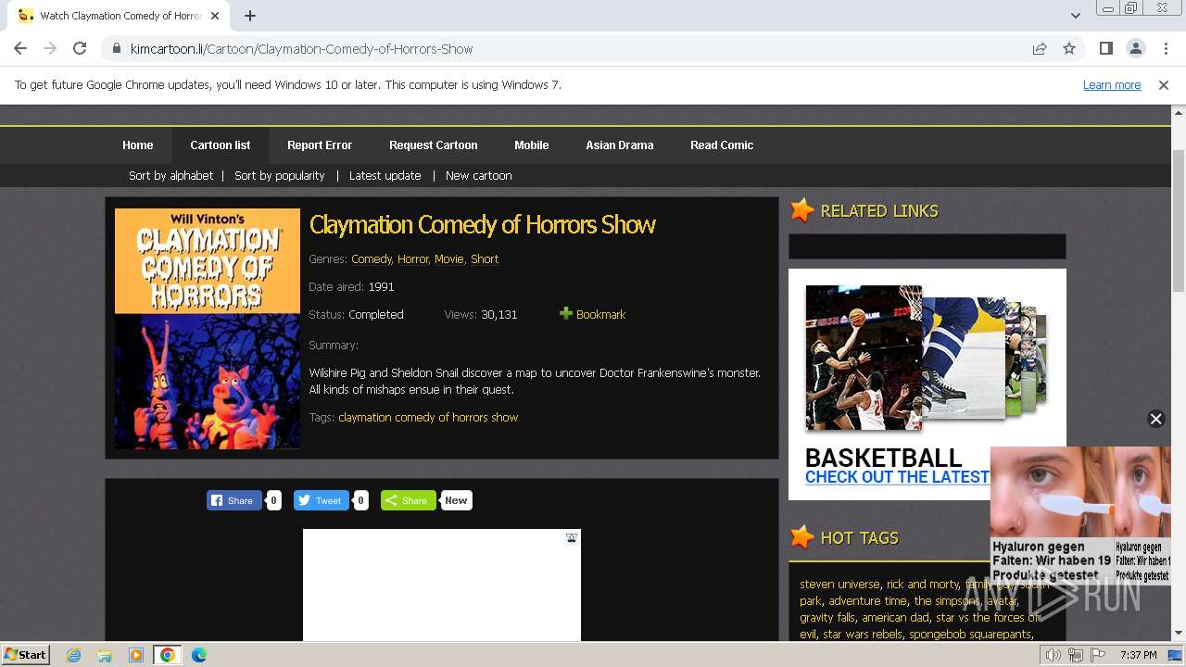The width and height of the screenshot is (1186, 667).
Task: Open the Windows Start menu
Action: click(x=26, y=655)
